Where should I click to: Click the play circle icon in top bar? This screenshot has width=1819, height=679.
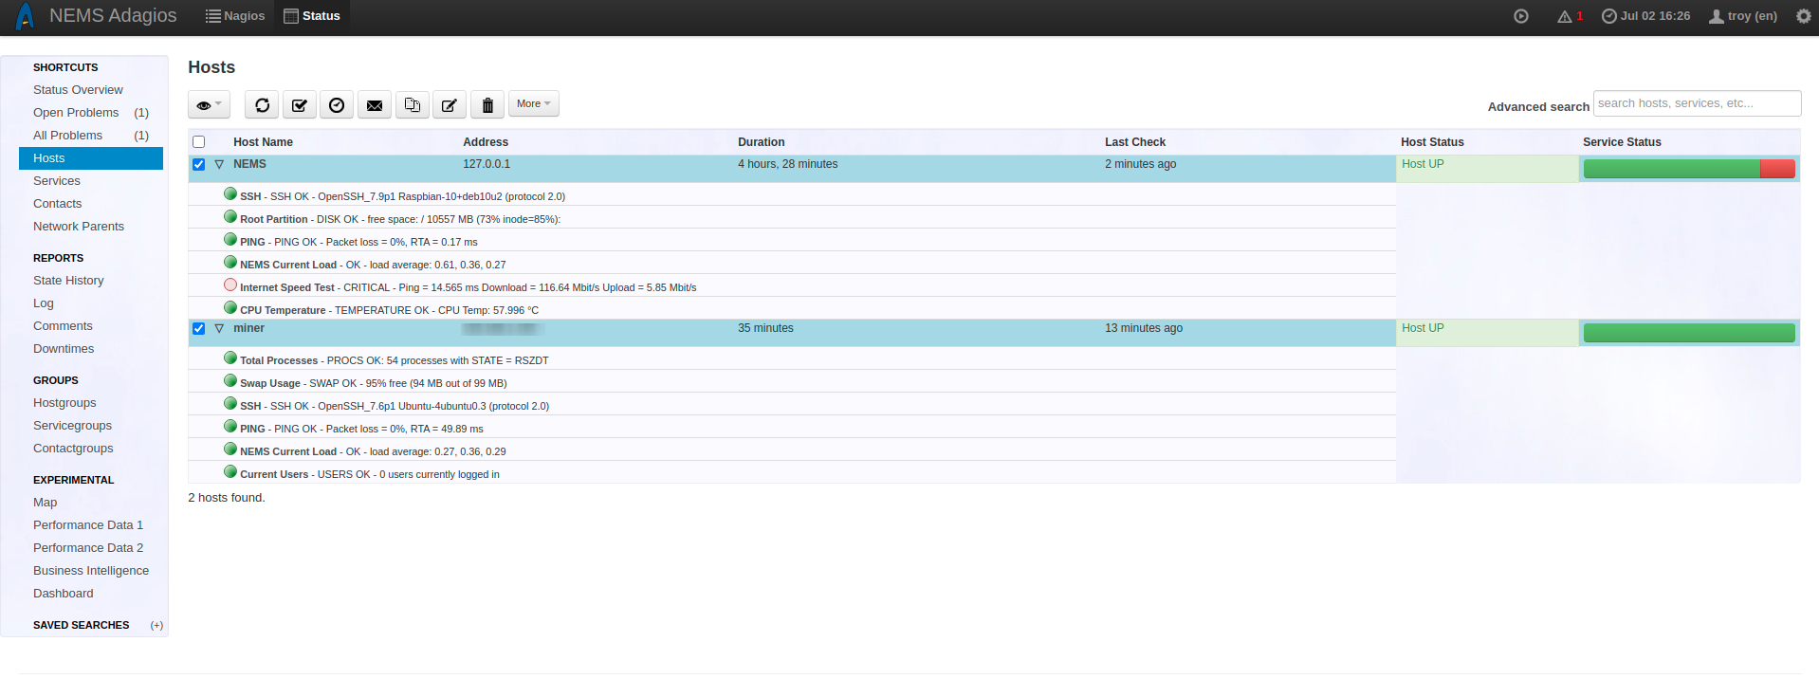[1521, 16]
